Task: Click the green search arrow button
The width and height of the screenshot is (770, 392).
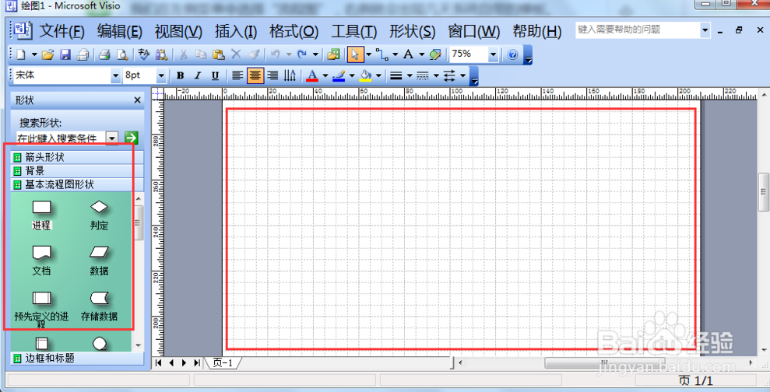Action: [131, 138]
